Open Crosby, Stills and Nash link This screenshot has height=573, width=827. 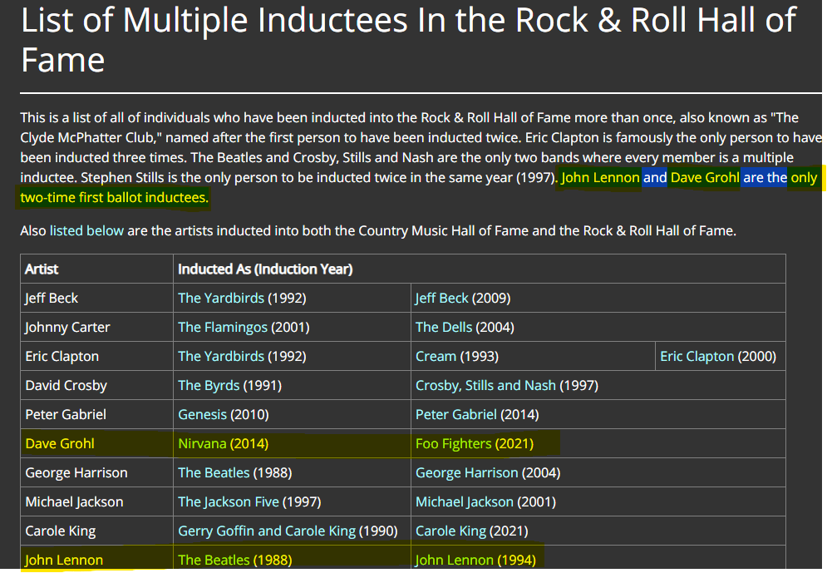tap(485, 385)
